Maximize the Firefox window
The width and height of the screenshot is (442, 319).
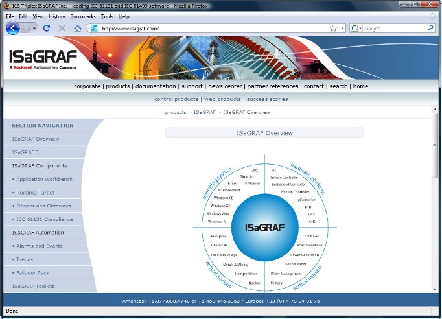tap(415, 5)
